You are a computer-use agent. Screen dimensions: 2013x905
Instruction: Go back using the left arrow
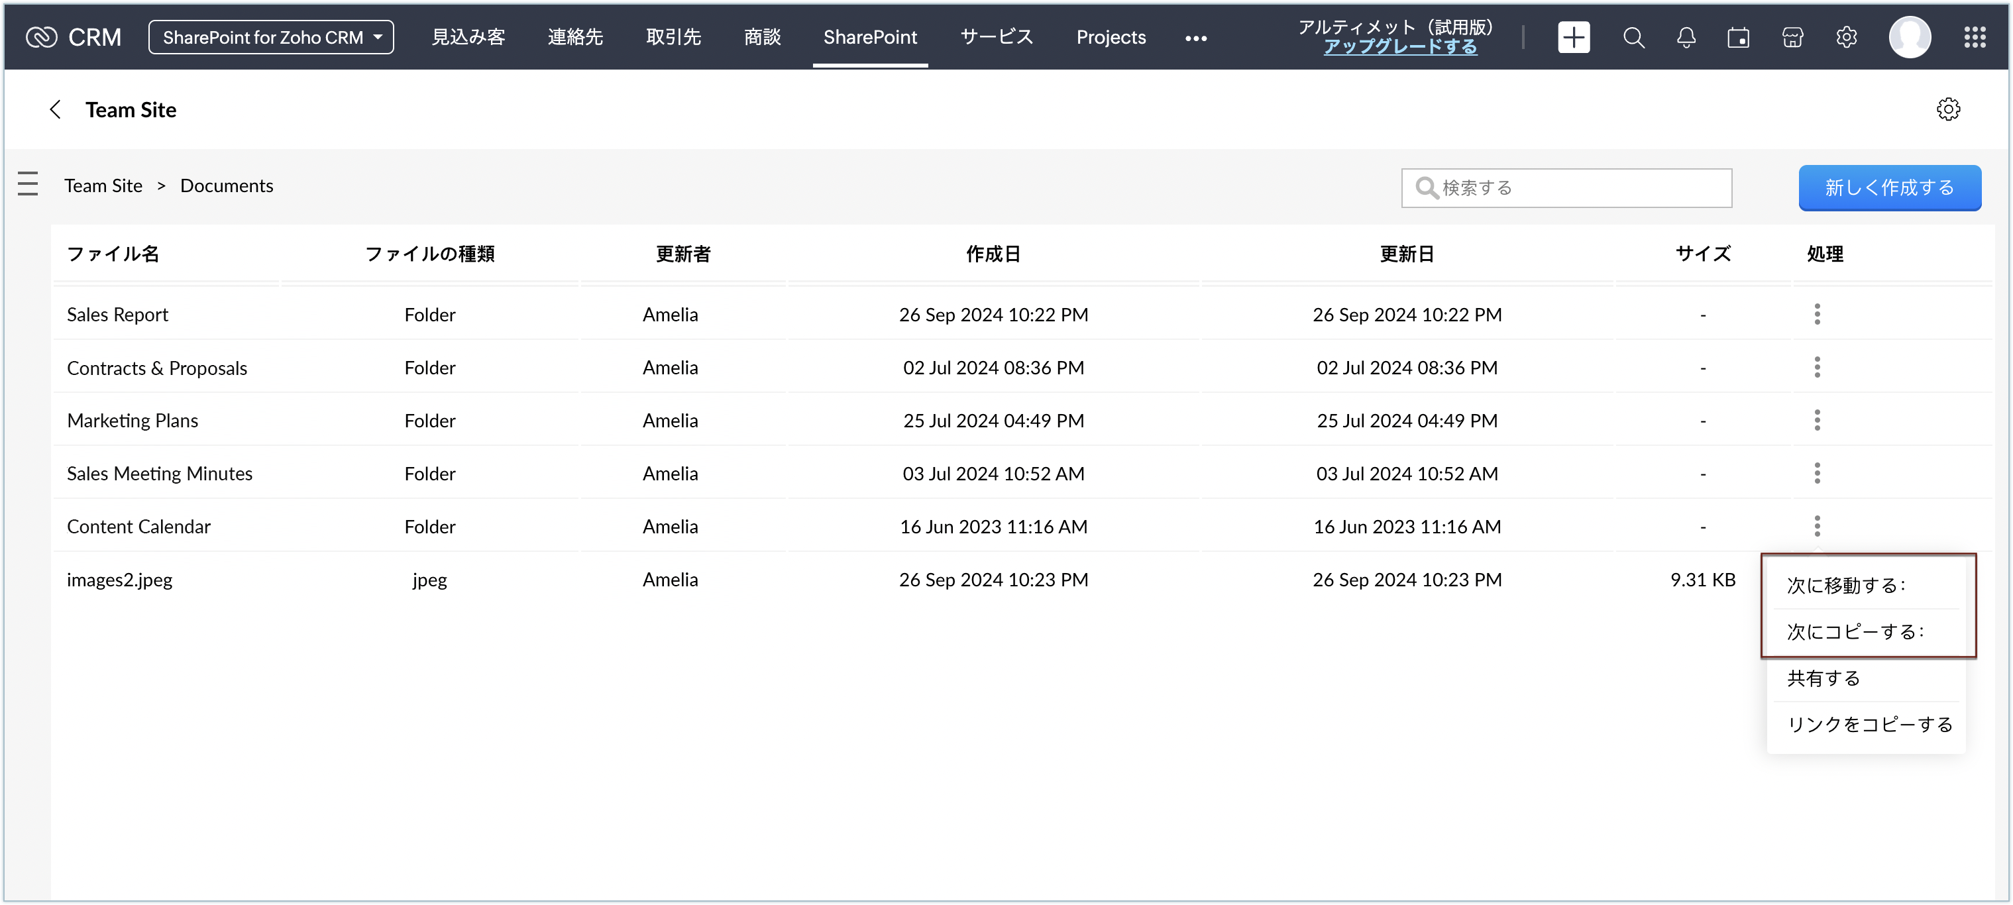tap(55, 109)
